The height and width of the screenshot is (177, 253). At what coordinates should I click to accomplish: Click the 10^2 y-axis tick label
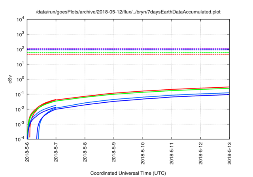21,49
